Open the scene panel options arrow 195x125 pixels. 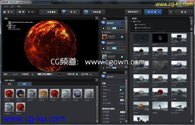[126, 18]
